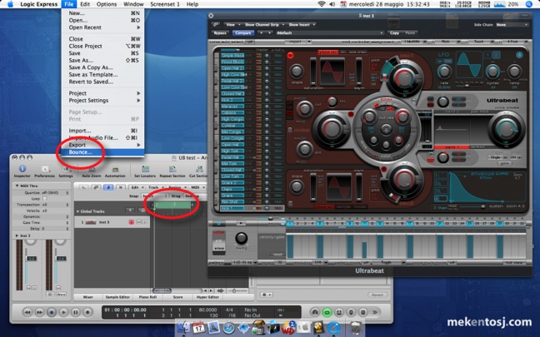Open the Inspector from the Arrange toolbar
Image resolution: width=540 pixels, height=337 pixels.
pos(22,171)
